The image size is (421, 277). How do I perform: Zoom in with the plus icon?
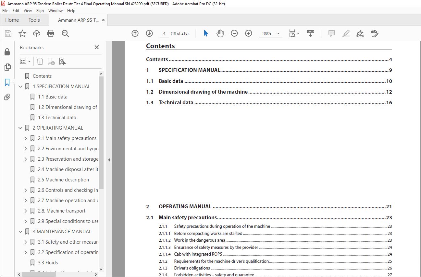pyautogui.click(x=249, y=33)
